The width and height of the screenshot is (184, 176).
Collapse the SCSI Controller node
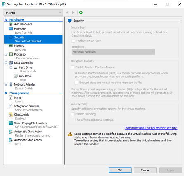tap(6, 63)
